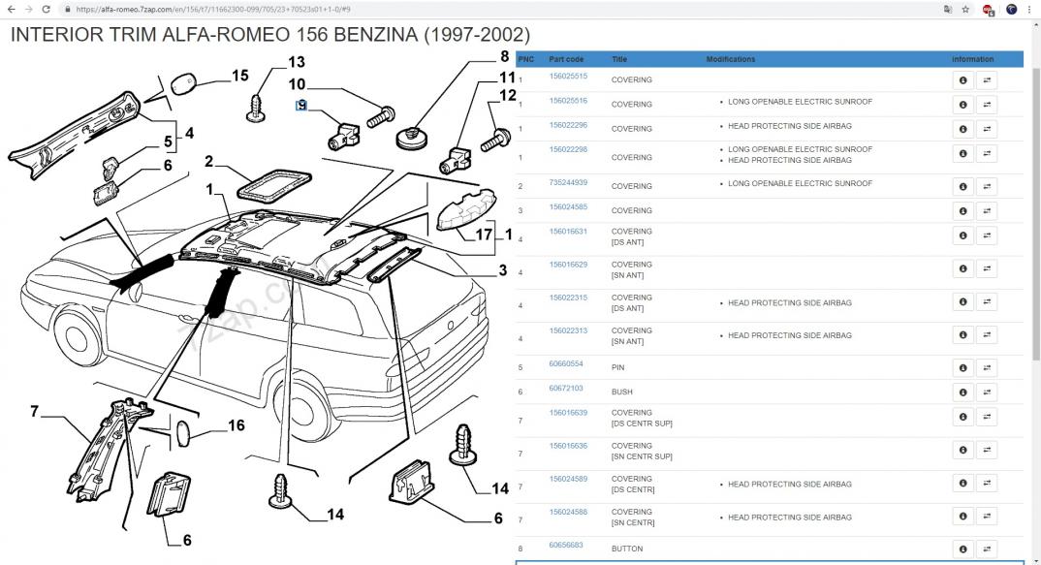
Task: Click swap arrows icon for part 156022296
Action: coord(987,129)
